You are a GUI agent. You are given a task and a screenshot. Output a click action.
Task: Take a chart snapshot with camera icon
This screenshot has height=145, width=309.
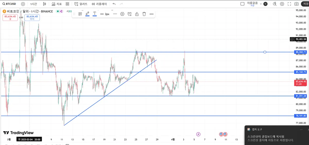tap(297, 4)
